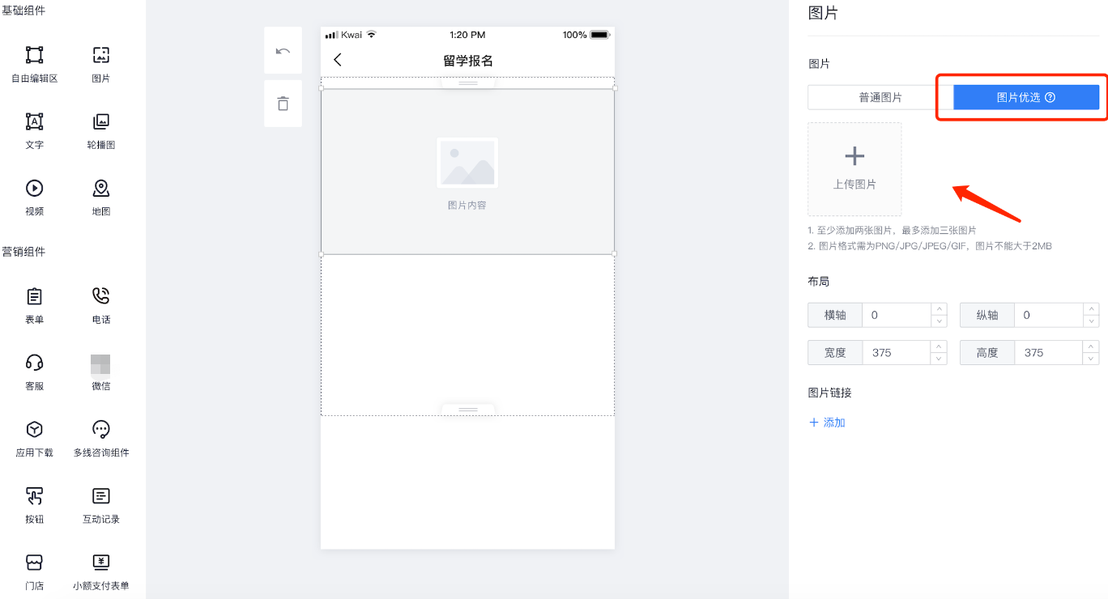Decrease the 纵轴 value with down arrow

point(1092,321)
